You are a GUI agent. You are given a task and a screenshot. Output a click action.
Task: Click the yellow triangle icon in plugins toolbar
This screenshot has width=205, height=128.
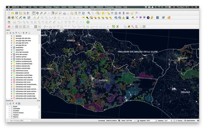124,18
